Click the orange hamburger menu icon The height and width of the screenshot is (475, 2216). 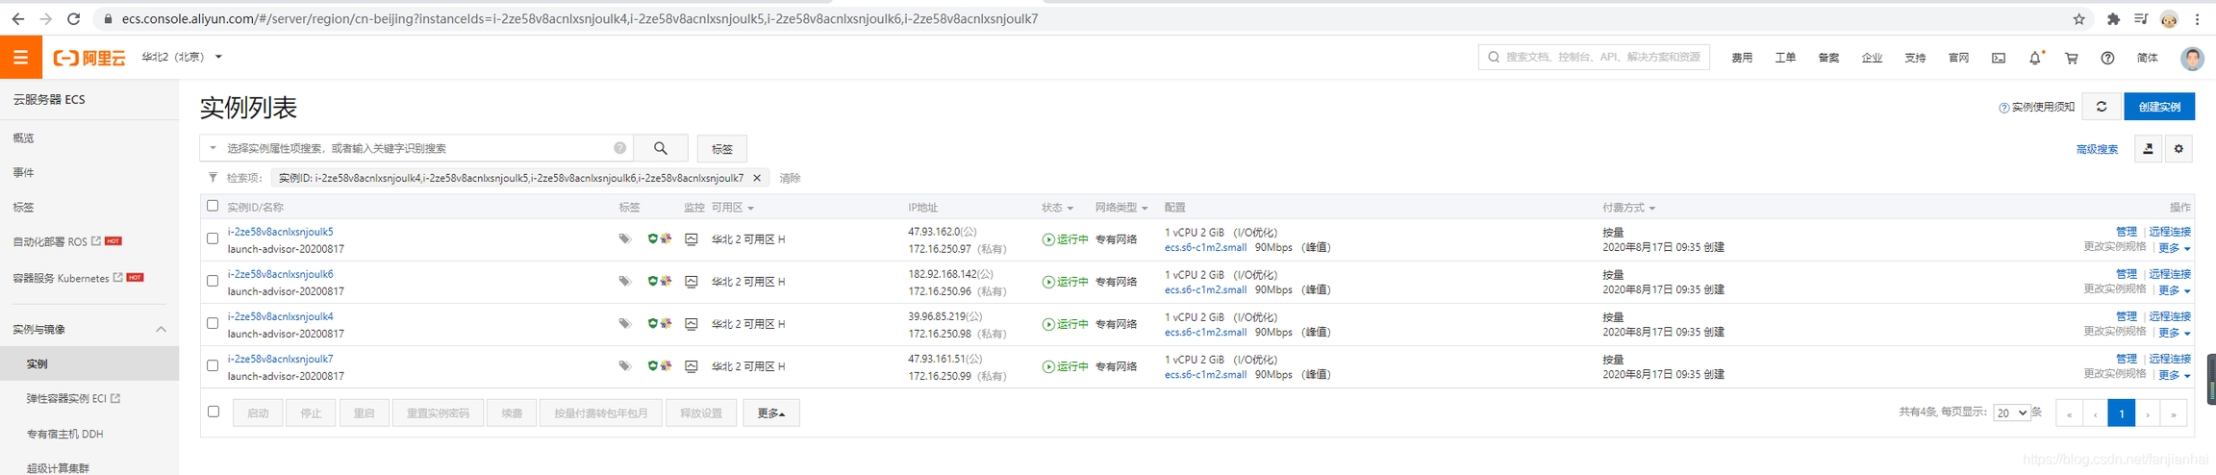coord(20,58)
